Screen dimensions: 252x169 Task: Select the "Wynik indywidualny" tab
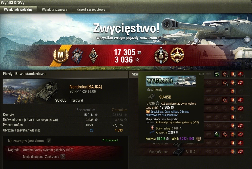(x=18, y=9)
